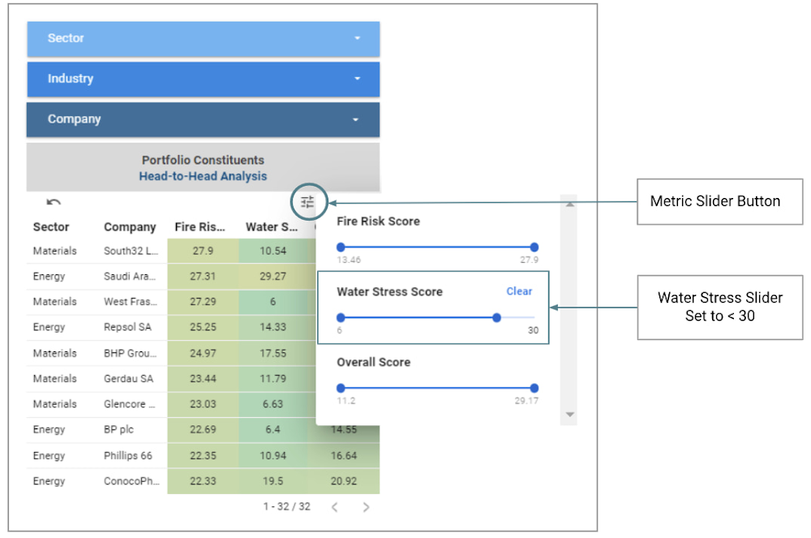Sort by the Sector column header
Screen dimensions: 811x538
pyautogui.click(x=51, y=227)
